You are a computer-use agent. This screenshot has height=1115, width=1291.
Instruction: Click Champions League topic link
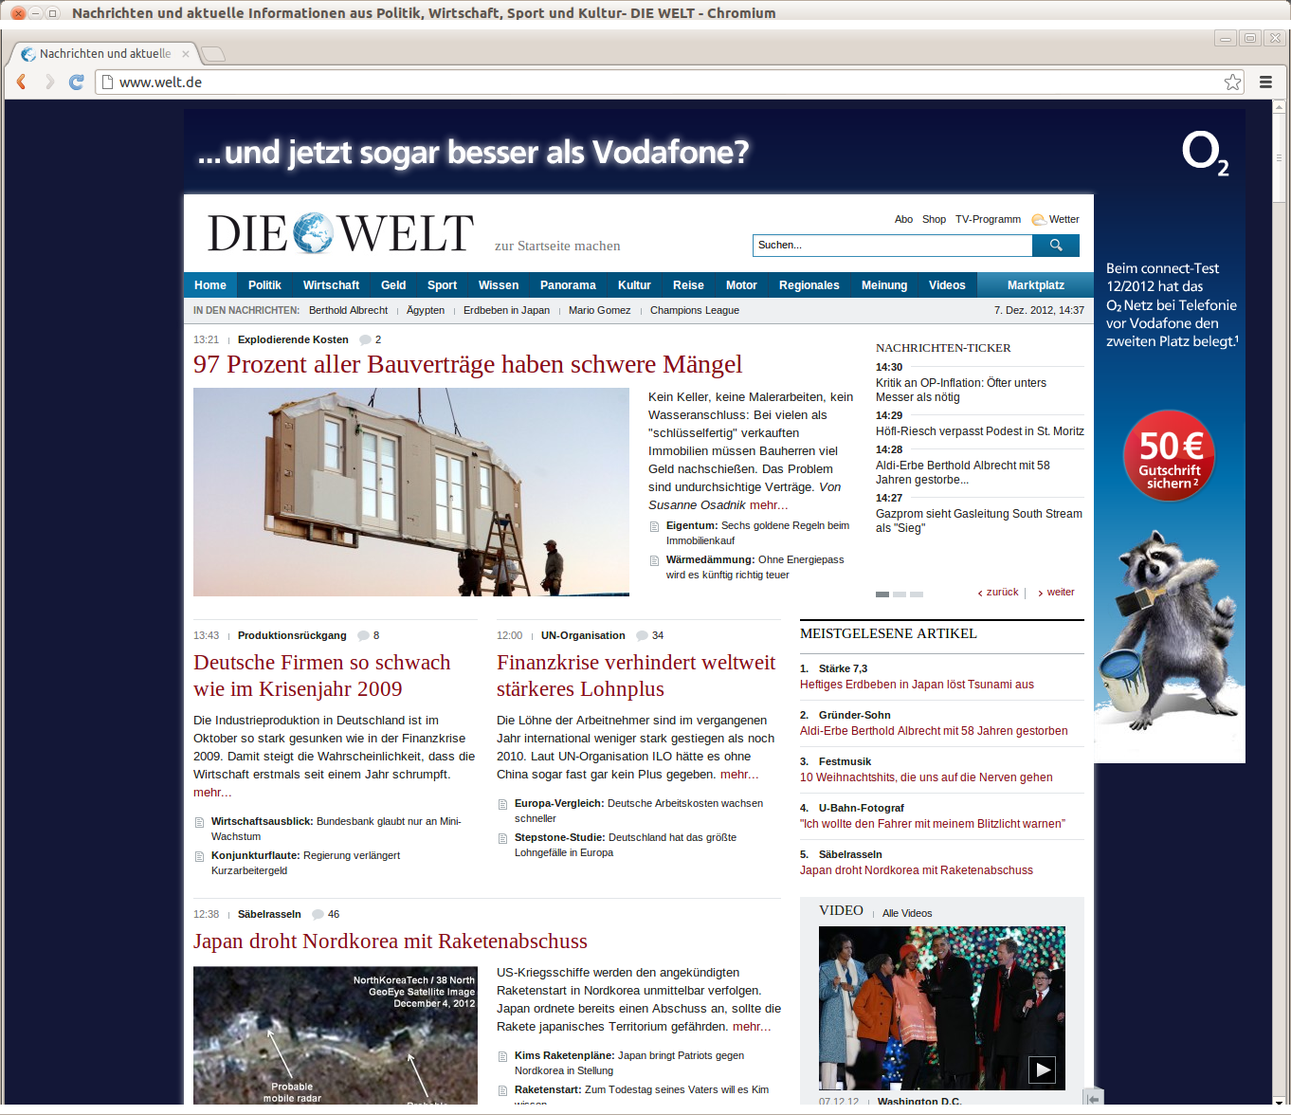[x=695, y=311]
